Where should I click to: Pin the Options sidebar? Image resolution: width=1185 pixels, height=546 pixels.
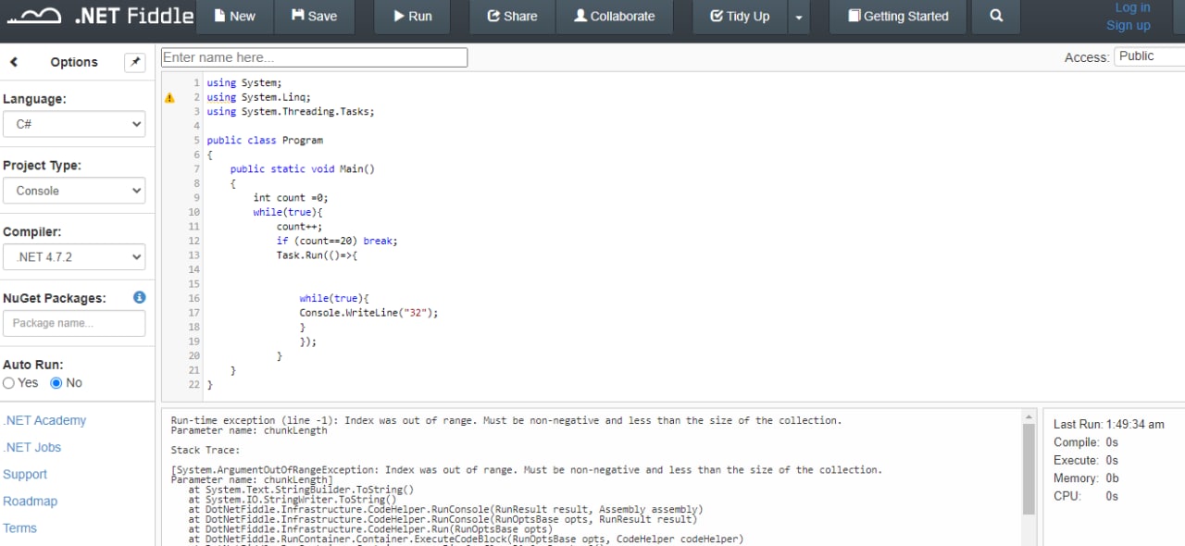pyautogui.click(x=135, y=62)
